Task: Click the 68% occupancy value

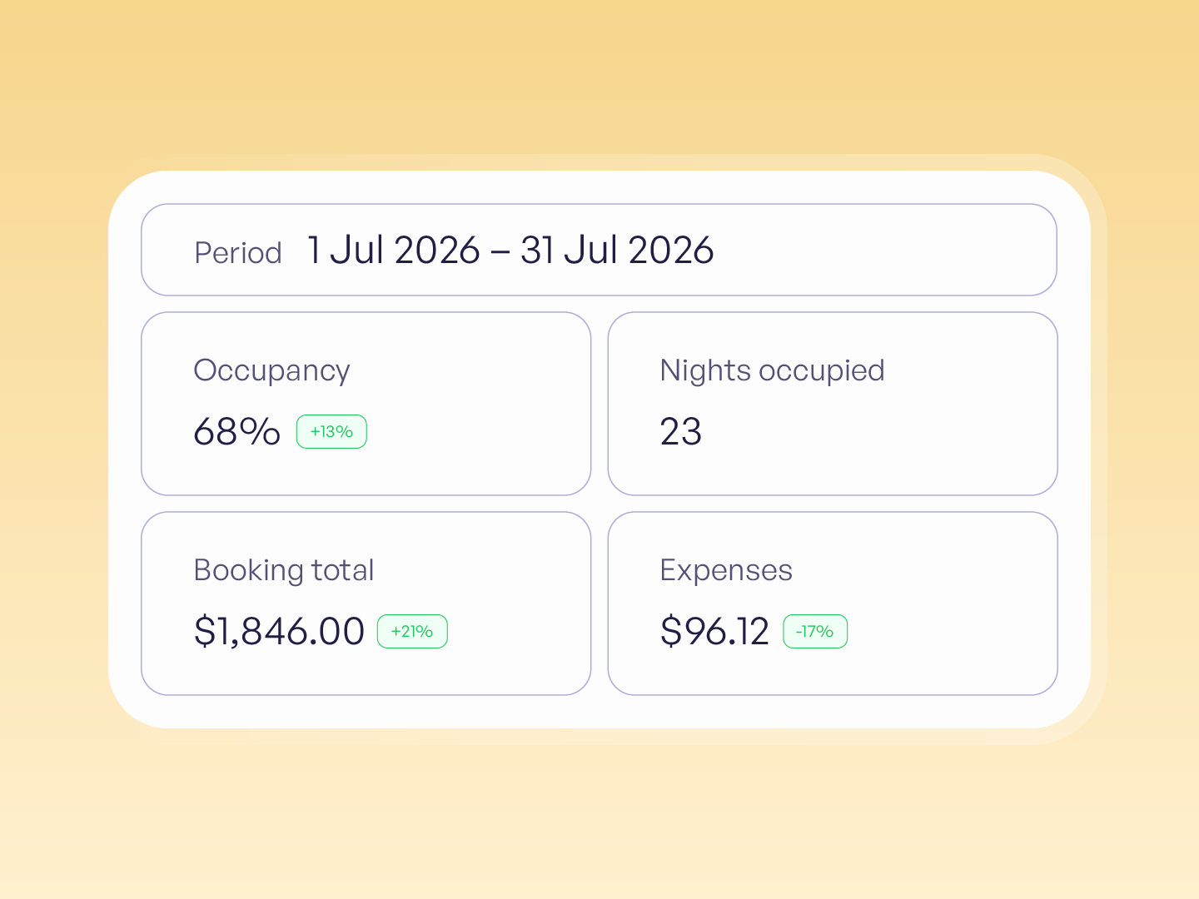Action: click(x=236, y=431)
